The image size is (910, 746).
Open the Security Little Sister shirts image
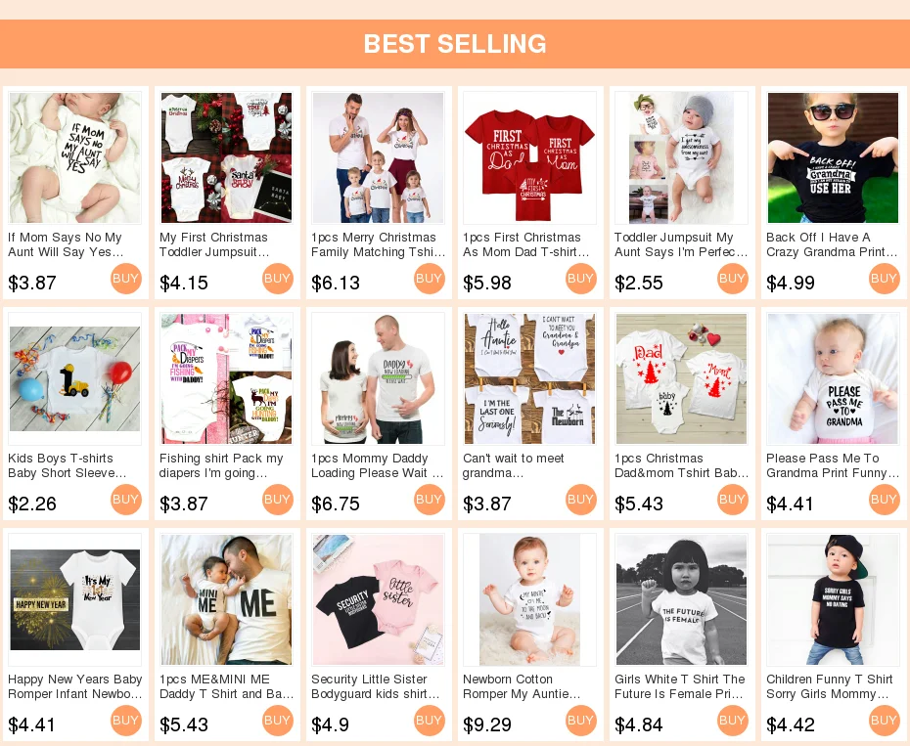(x=379, y=599)
